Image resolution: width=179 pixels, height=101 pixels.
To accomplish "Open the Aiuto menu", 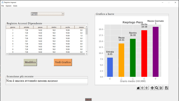I will click(15, 6).
